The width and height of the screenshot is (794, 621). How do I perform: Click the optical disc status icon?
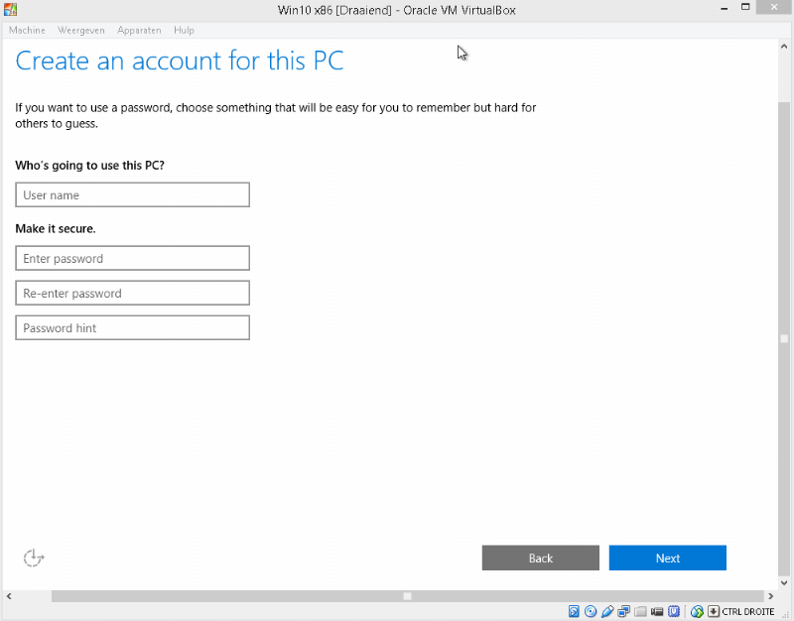[591, 611]
